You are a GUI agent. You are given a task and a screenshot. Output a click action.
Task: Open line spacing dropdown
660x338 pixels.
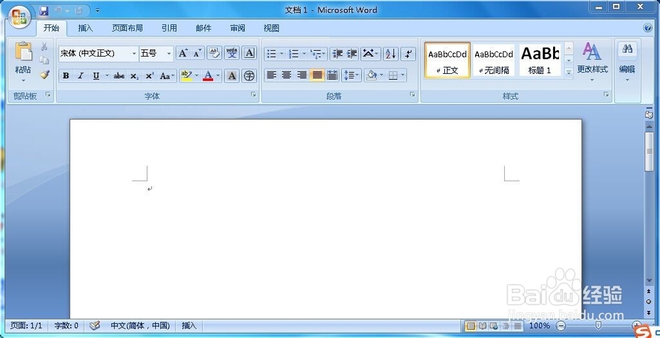[x=352, y=75]
